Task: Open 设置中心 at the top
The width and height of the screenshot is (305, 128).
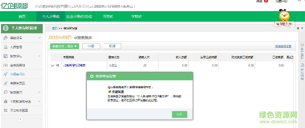Action: point(282,1)
